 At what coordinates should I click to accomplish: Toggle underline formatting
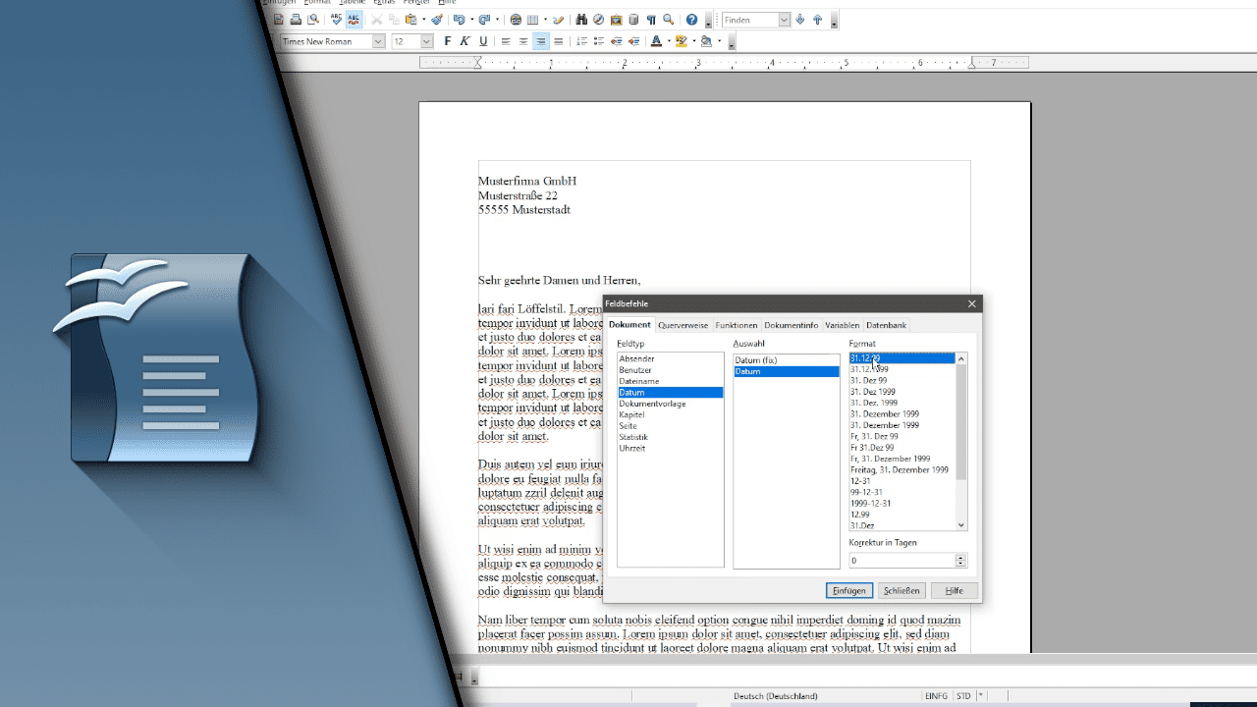tap(482, 40)
